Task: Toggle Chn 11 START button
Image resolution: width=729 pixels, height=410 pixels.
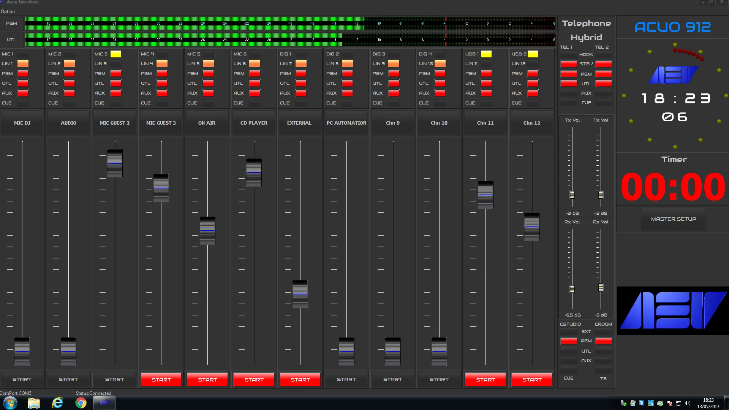Action: point(485,379)
